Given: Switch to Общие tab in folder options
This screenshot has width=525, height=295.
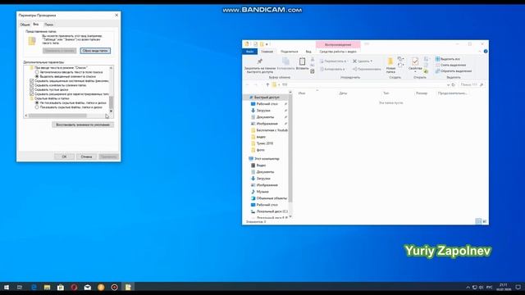Looking at the screenshot, I should [25, 25].
